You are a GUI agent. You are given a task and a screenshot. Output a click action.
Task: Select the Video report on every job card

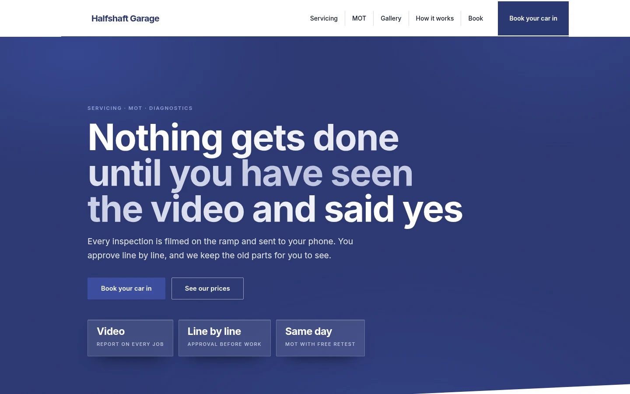(x=130, y=338)
